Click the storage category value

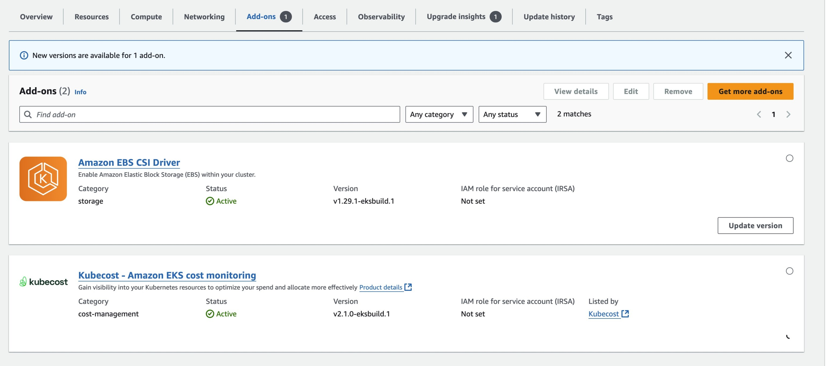click(x=90, y=201)
